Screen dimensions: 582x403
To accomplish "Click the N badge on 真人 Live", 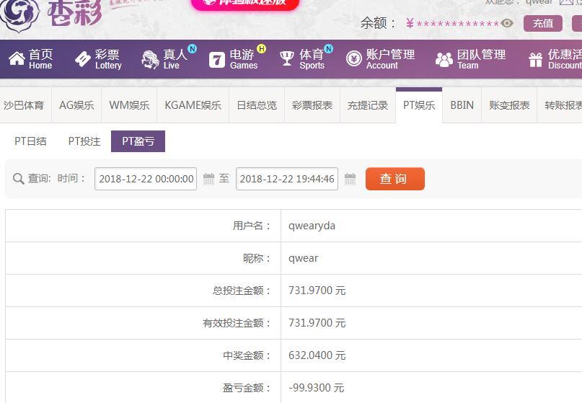I will coord(192,48).
